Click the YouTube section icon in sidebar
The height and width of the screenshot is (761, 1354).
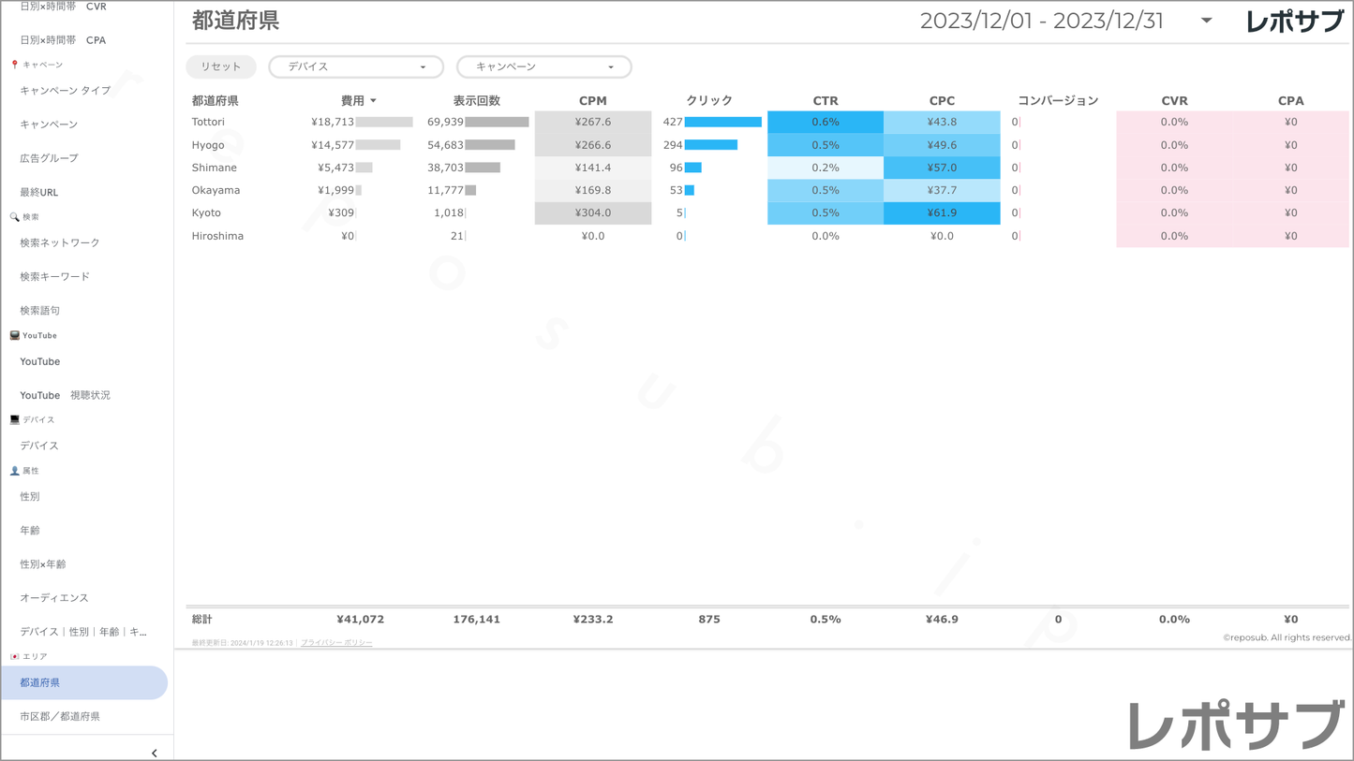[x=14, y=335]
